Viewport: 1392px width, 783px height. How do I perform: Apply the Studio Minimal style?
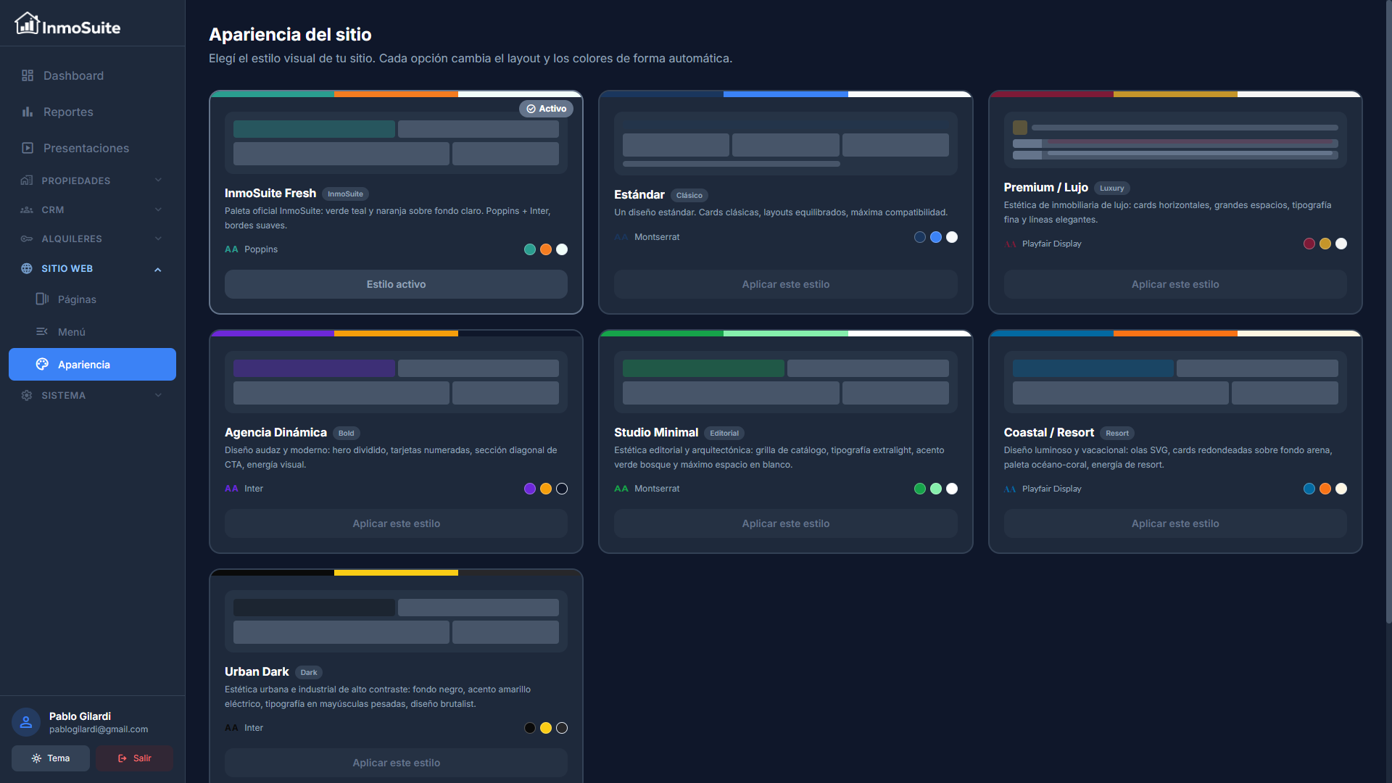[785, 523]
